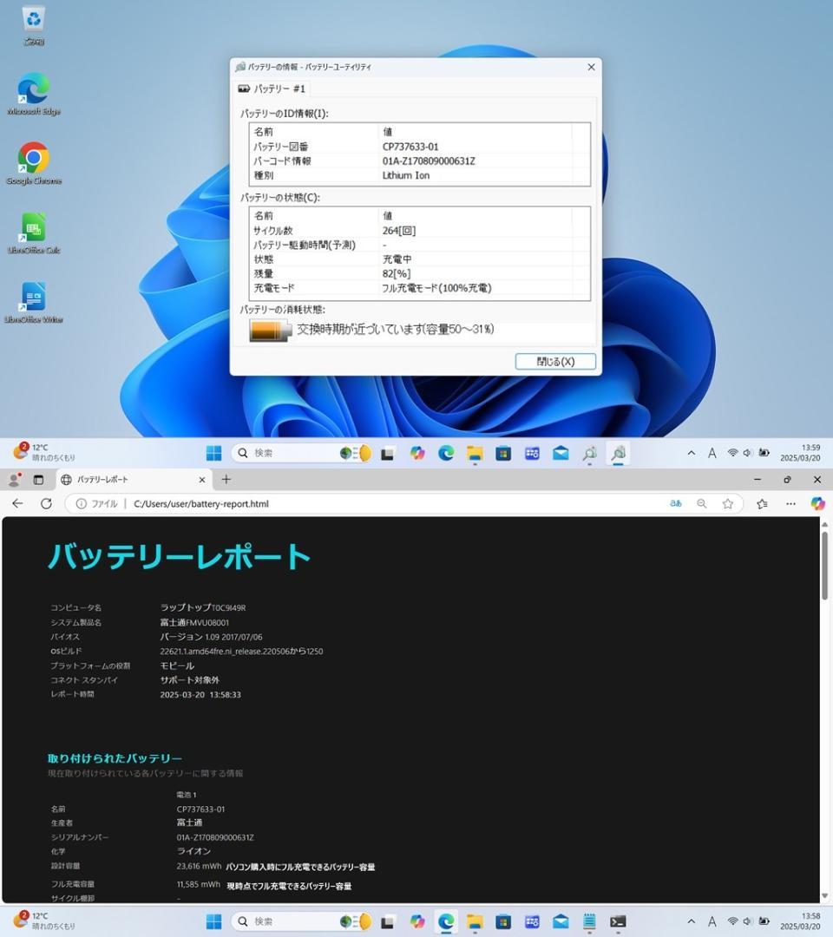Screen dimensions: 833x937
Task: Expand hidden icons in the system tray
Action: click(691, 453)
